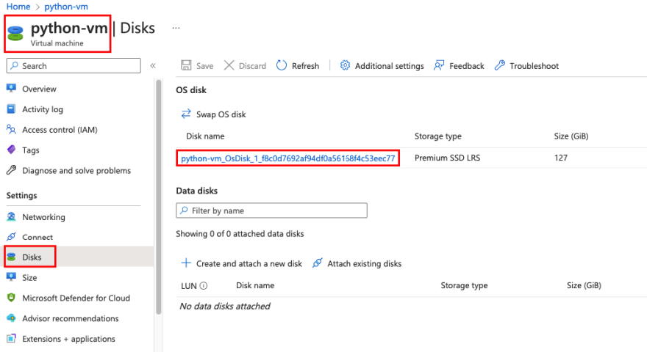This screenshot has height=352, width=647.
Task: Click the Additional settings gear icon
Action: (345, 65)
